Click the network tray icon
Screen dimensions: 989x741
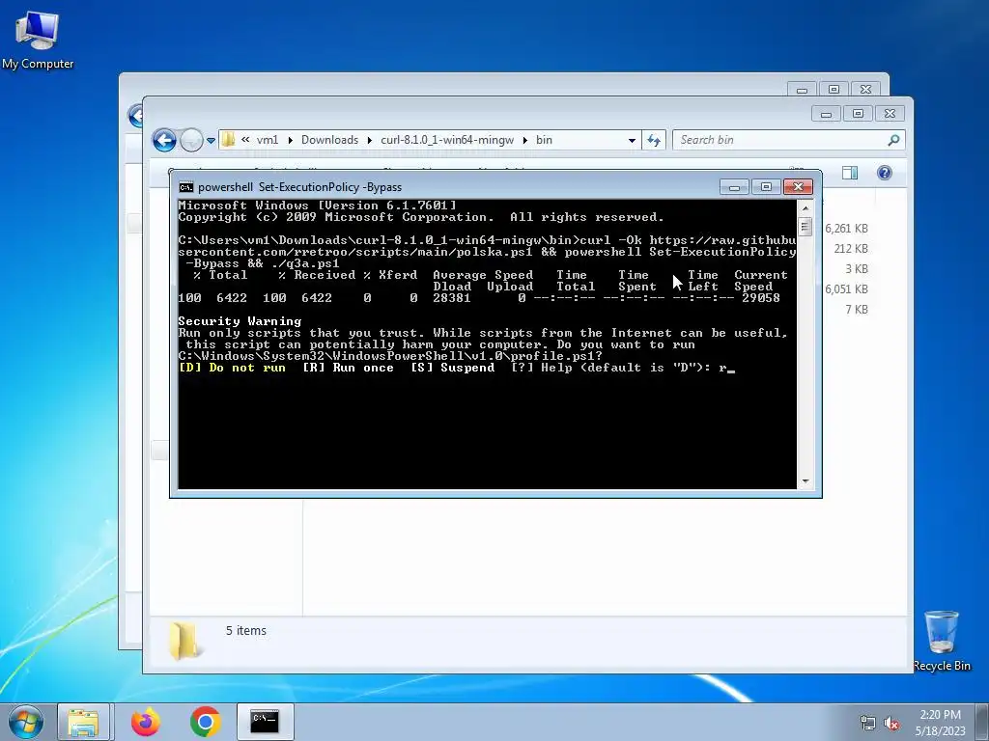click(x=868, y=723)
